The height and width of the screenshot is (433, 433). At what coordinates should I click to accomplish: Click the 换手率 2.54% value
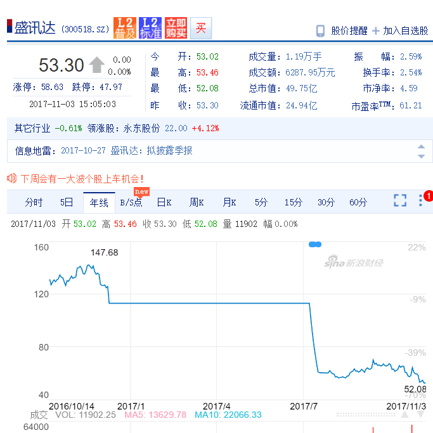click(411, 73)
